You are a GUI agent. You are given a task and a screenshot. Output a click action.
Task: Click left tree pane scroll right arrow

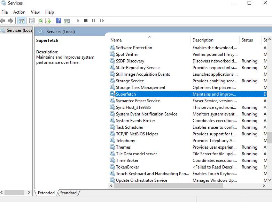[29, 192]
